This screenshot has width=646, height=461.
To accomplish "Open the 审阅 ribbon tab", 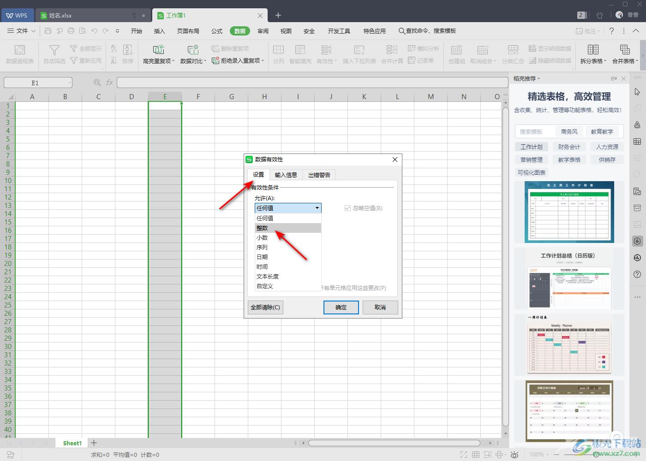I will [x=263, y=31].
